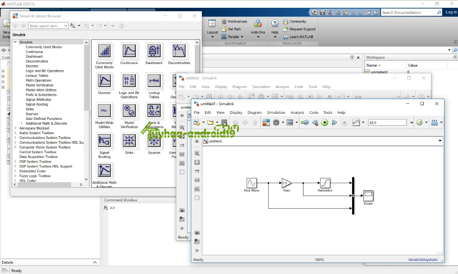Select the Sine Wave block on canvas

(x=251, y=183)
